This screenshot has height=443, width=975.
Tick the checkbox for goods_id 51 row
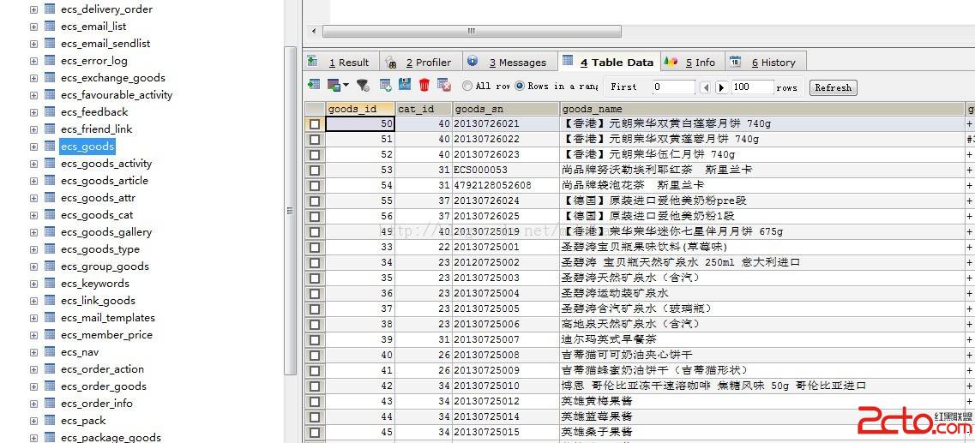315,139
